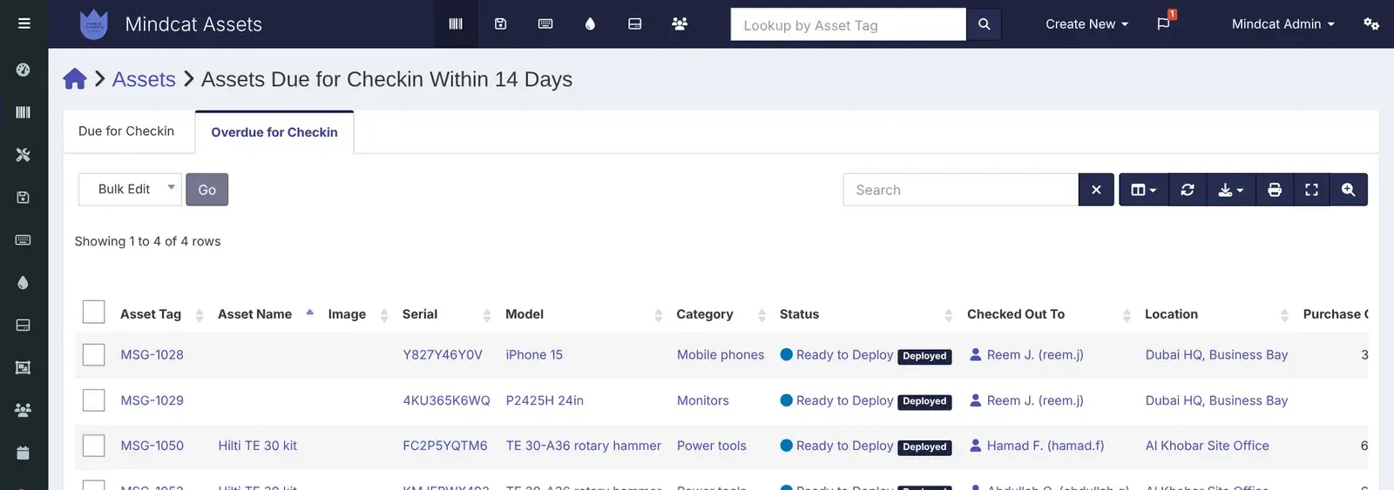
Task: Expand the Mindcat Admin user menu
Action: pyautogui.click(x=1283, y=24)
